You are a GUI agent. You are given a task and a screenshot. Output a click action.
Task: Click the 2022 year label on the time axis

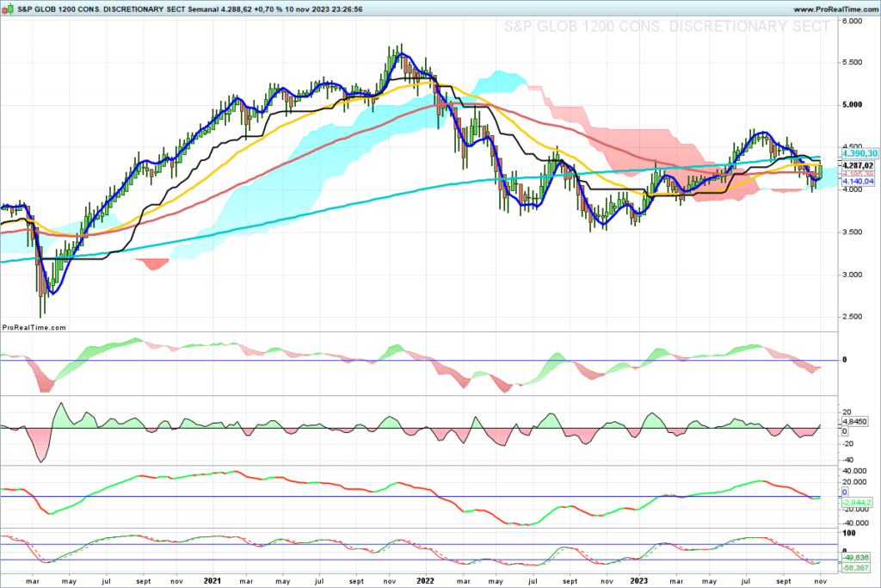(425, 581)
